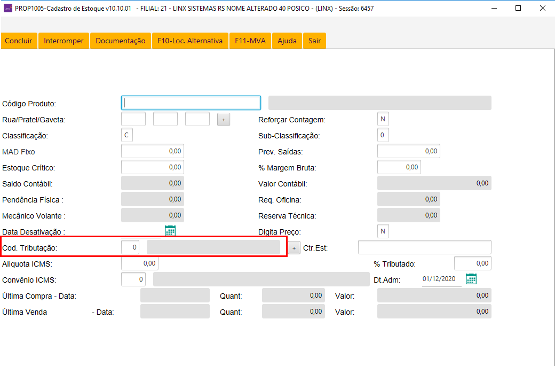Viewport: 555px width, 366px height.
Task: Click the Data Desativação date field
Action: [x=141, y=232]
